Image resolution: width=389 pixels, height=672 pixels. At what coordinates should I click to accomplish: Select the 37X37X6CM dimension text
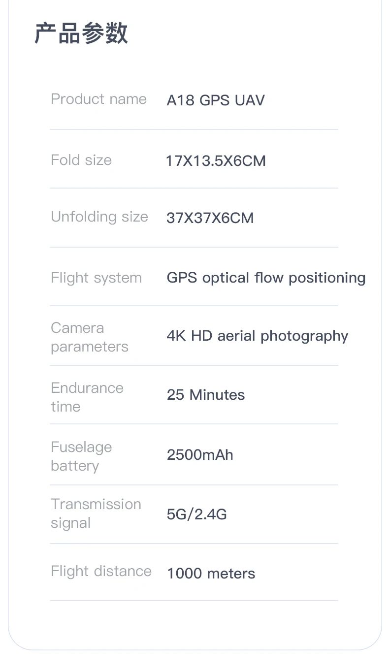click(210, 218)
